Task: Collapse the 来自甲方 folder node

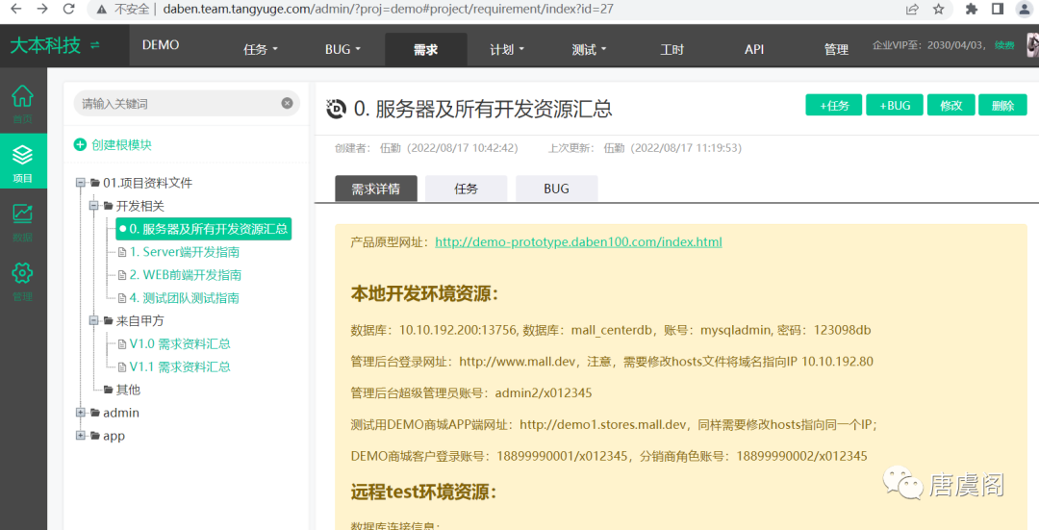Action: [94, 320]
